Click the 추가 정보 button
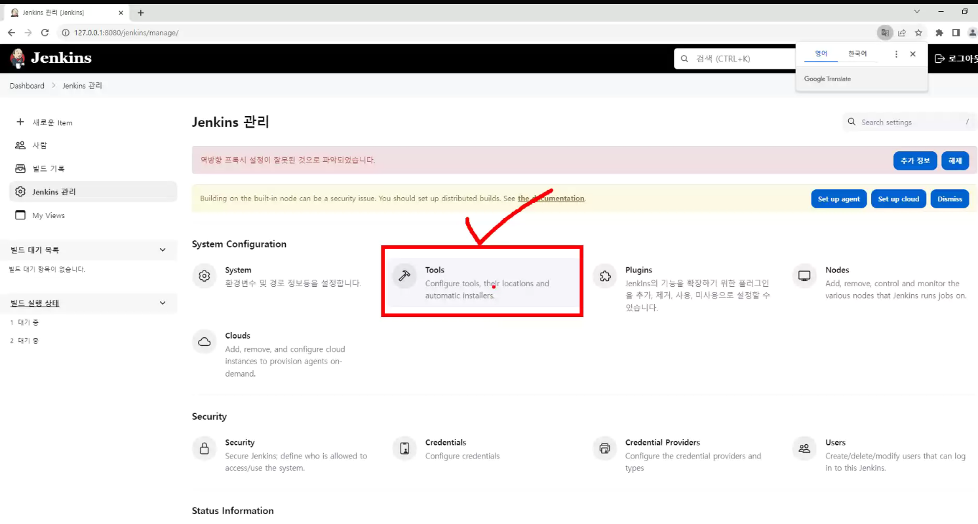This screenshot has width=978, height=524. tap(915, 160)
